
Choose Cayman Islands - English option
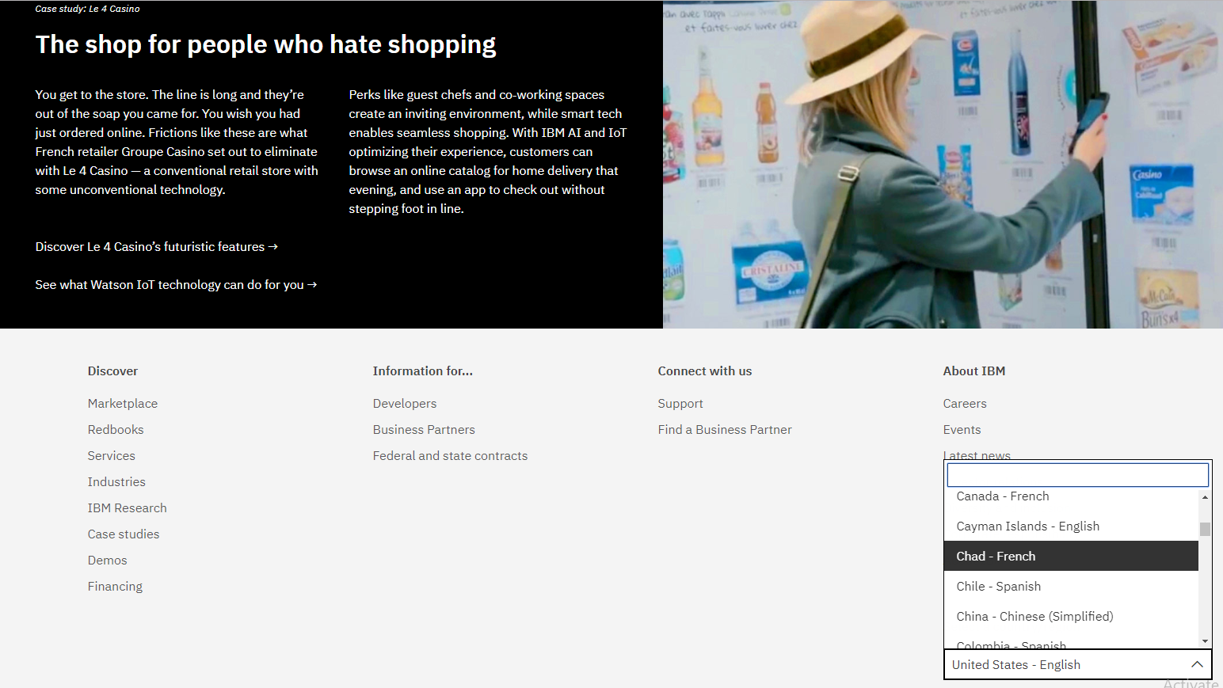1071,526
